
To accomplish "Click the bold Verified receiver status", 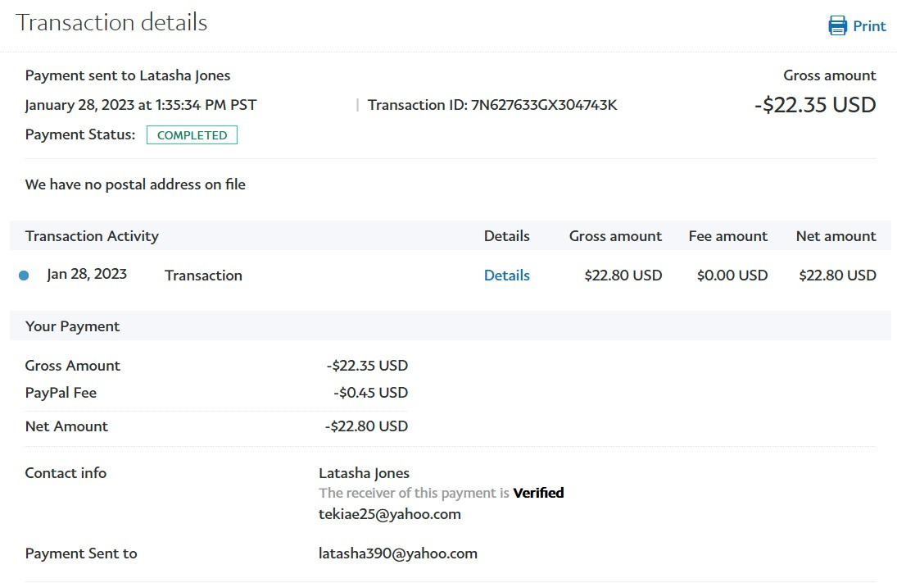I will (x=538, y=493).
